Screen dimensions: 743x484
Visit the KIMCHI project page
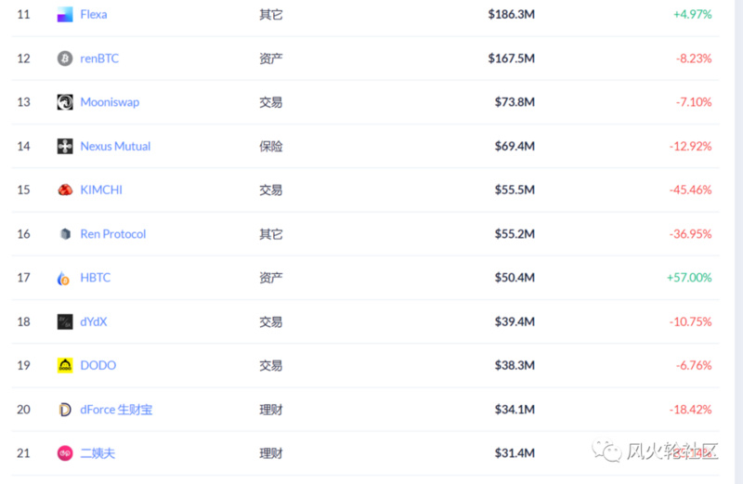pyautogui.click(x=101, y=190)
